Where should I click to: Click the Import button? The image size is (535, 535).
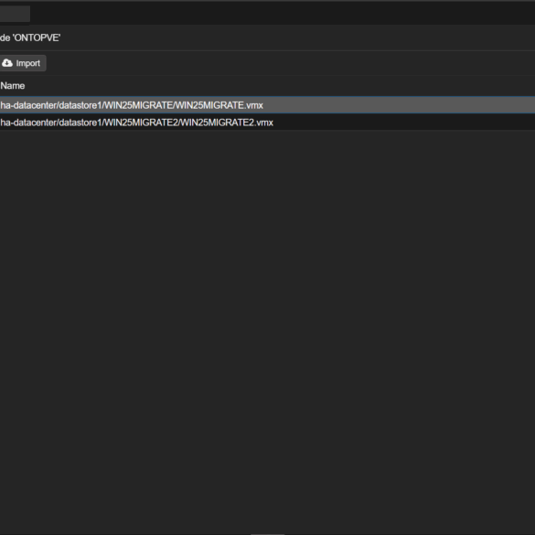pos(22,63)
